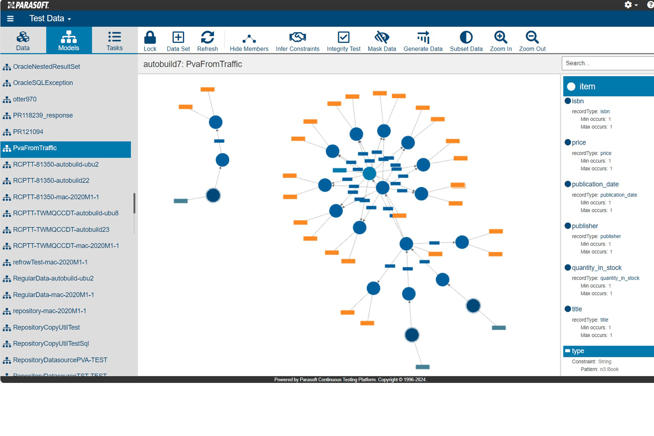Open the settings gear menu

coord(628,5)
